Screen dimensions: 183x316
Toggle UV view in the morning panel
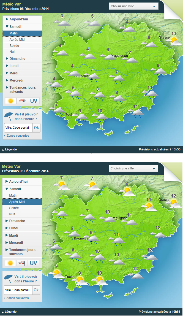[x=34, y=101]
